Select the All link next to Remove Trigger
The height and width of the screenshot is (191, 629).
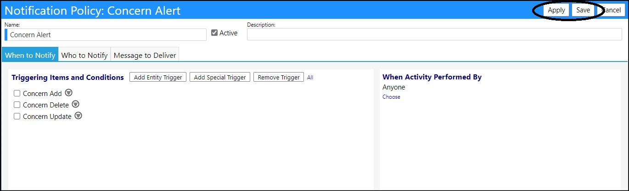310,78
